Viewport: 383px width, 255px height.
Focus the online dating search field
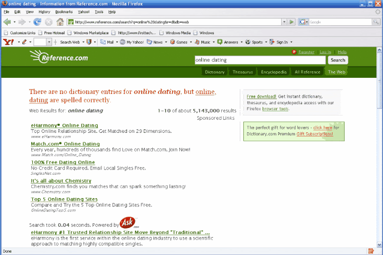[x=260, y=60]
